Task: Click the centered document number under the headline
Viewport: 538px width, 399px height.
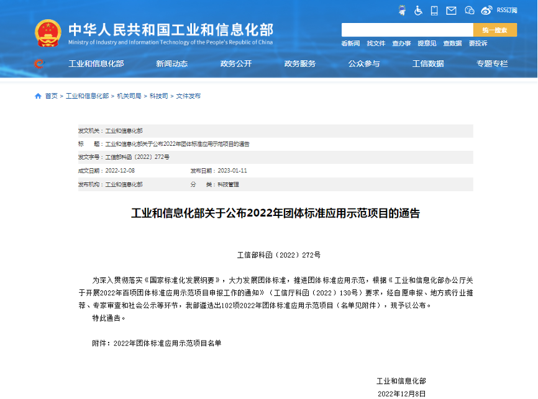Action: (x=278, y=255)
